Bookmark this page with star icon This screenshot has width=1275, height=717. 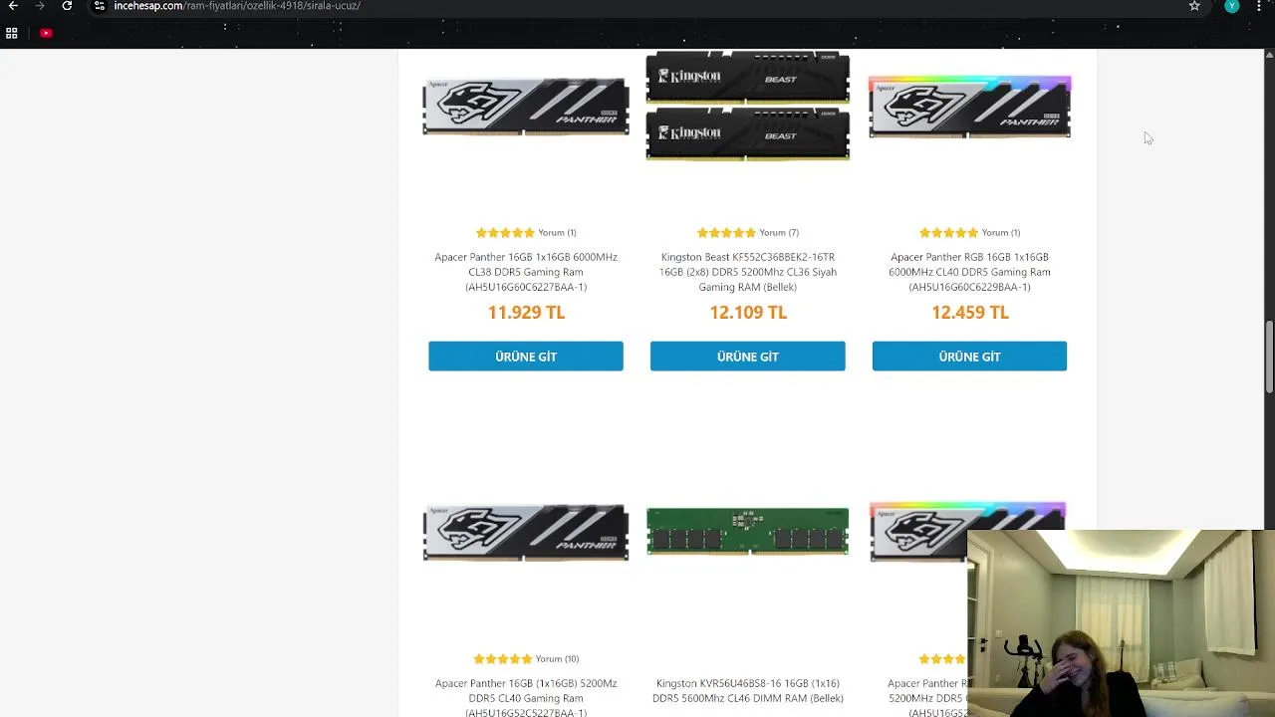coord(1194,6)
